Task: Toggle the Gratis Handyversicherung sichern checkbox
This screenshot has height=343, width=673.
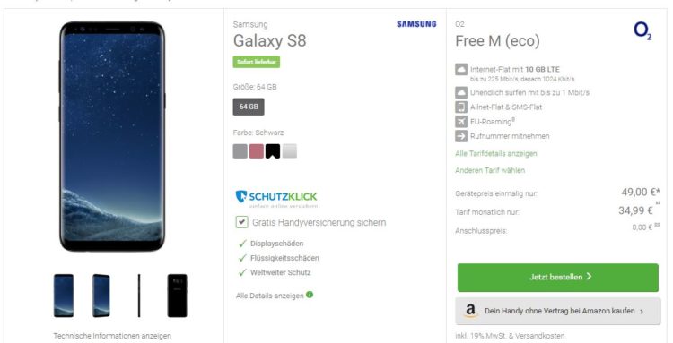Action: click(x=241, y=222)
